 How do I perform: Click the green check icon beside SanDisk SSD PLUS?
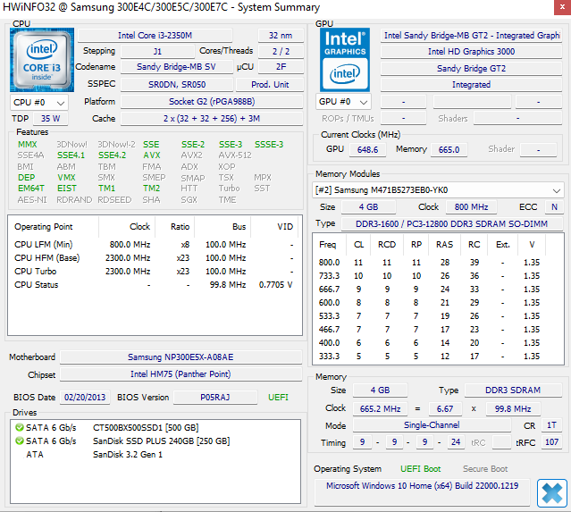point(20,441)
